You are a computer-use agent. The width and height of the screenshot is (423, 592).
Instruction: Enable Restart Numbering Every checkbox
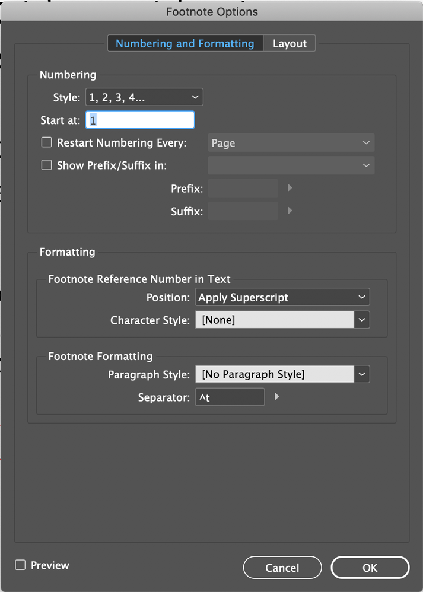(x=46, y=142)
